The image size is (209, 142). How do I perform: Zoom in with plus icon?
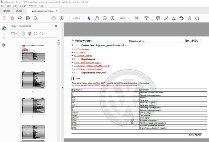(113, 18)
